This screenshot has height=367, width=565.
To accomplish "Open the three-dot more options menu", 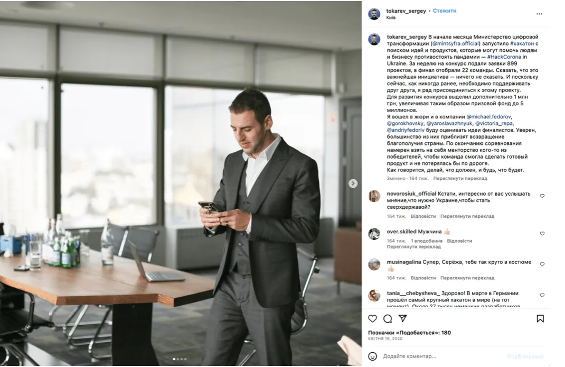I will pyautogui.click(x=540, y=14).
